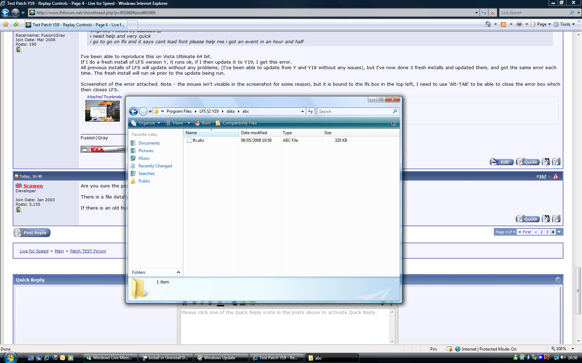Click the Live Search input box
582x363 pixels.
tap(534, 13)
